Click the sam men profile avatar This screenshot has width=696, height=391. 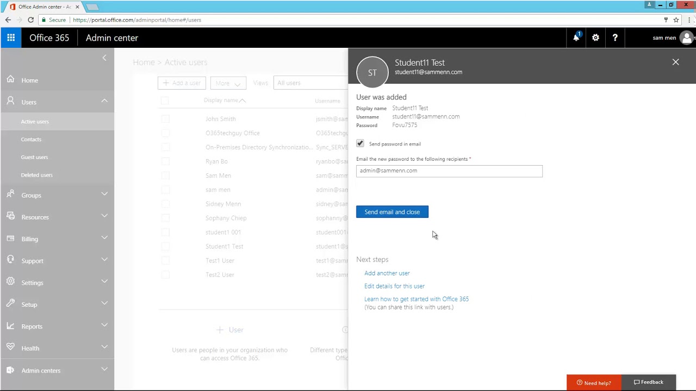[x=687, y=37]
